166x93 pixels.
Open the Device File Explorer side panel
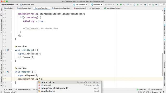point(165,79)
